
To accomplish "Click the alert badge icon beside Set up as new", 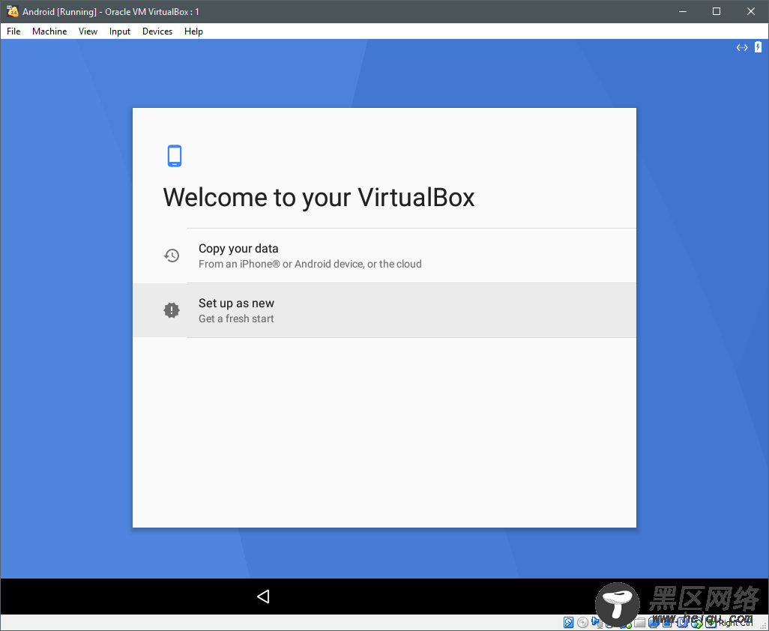I will pos(172,310).
